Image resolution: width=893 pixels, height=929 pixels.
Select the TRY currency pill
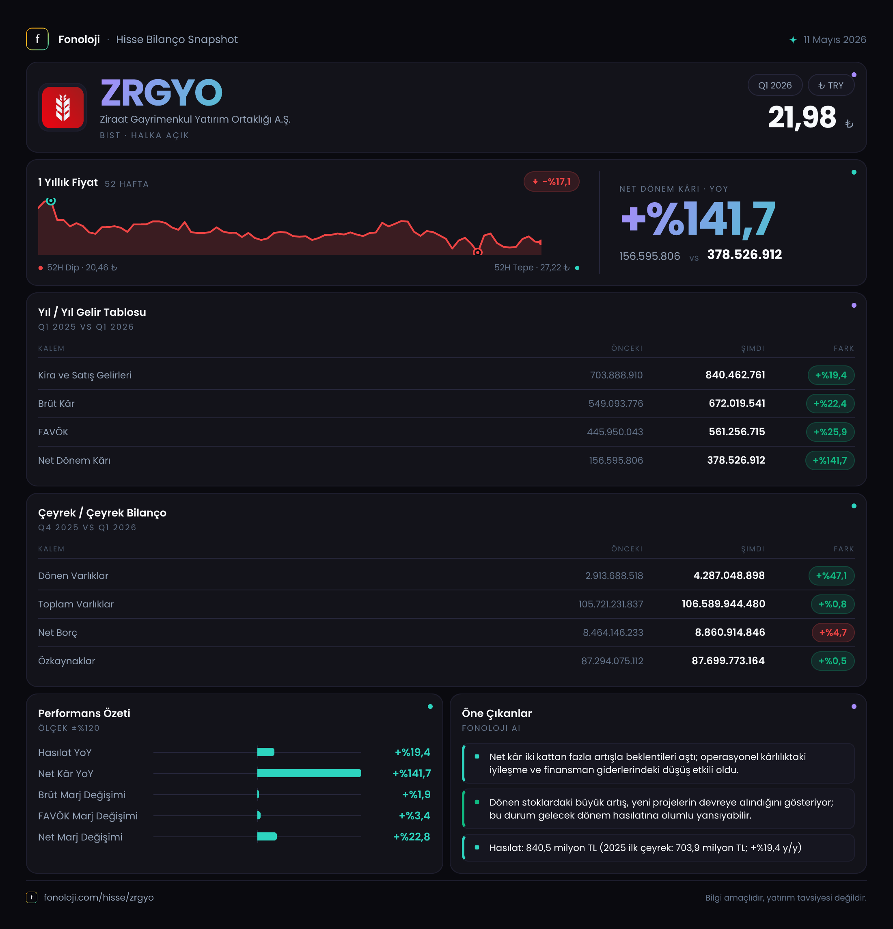831,85
